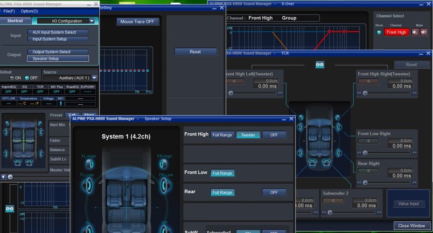Screen dimensions: 433x233
Task: Click the TCR OFF status cell
Action: click(40, 92)
